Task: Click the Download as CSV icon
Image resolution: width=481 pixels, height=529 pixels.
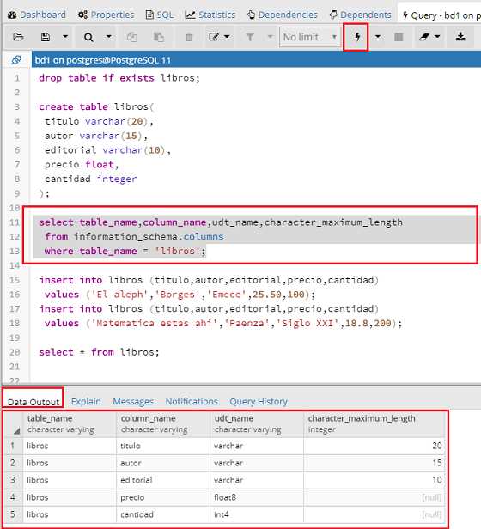Action: [x=460, y=37]
